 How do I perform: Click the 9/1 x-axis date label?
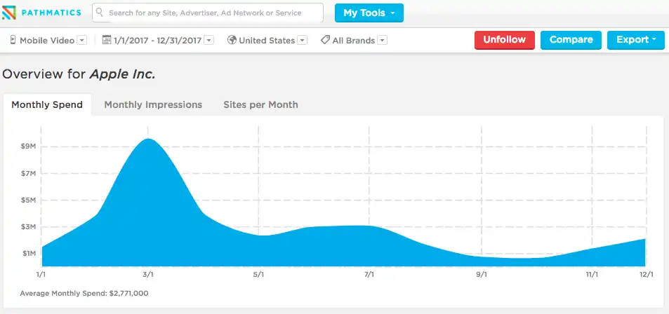(x=482, y=275)
